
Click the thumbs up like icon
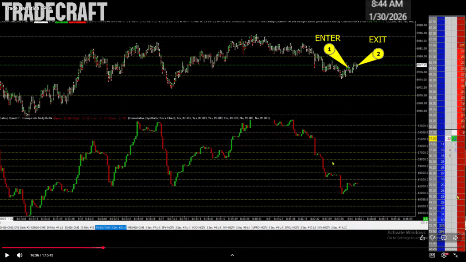423,237
